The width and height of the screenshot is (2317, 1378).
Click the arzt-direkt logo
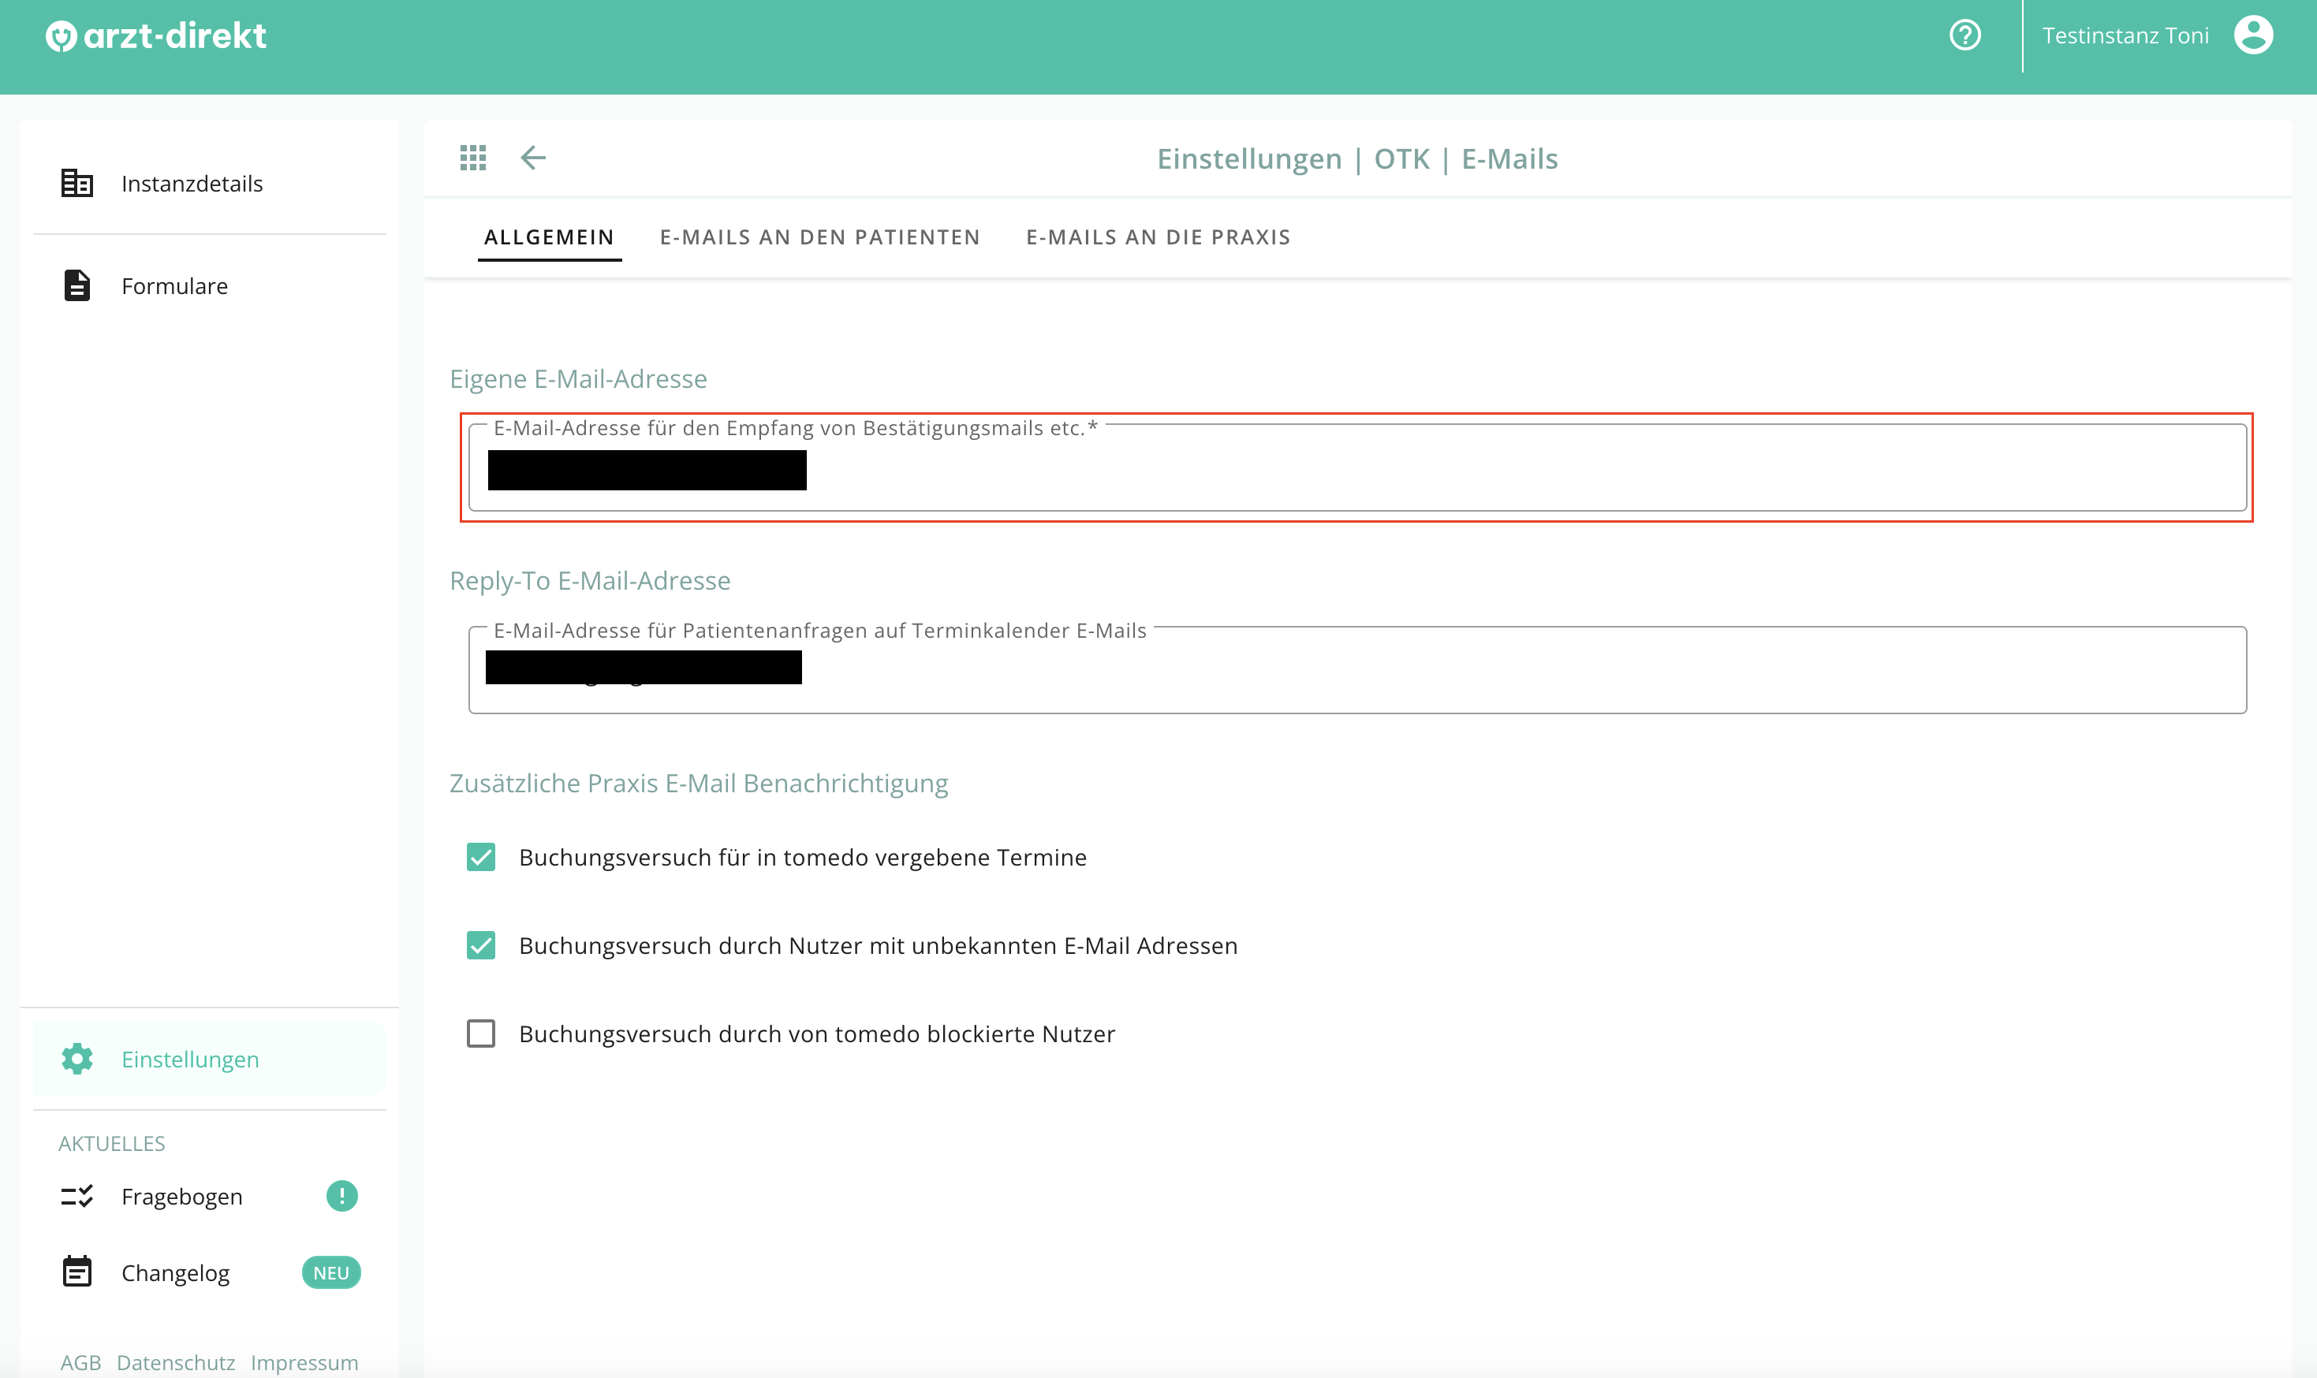pyautogui.click(x=156, y=36)
